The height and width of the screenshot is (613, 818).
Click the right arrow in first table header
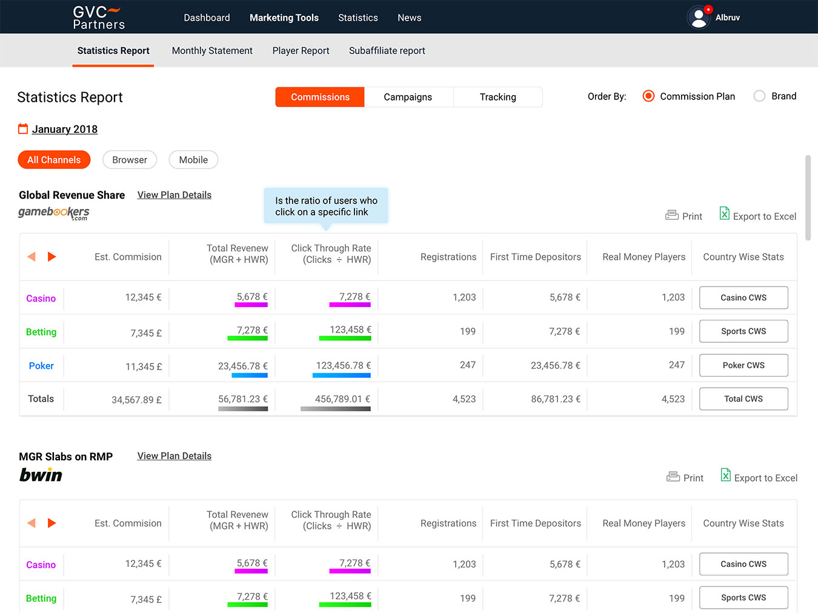52,257
